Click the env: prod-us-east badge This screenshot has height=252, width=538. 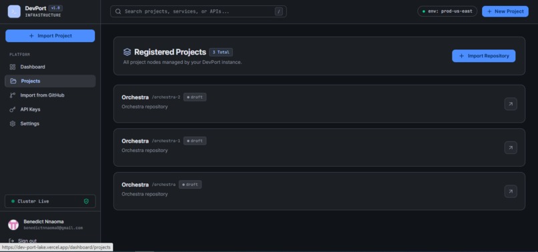pos(447,11)
